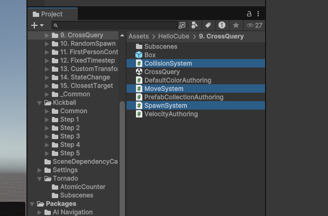The image size is (328, 216).
Task: Collapse the Tornado folder
Action: (x=39, y=179)
